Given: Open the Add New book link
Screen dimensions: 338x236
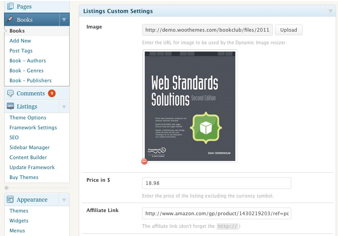Looking at the screenshot, I should coord(20,41).
